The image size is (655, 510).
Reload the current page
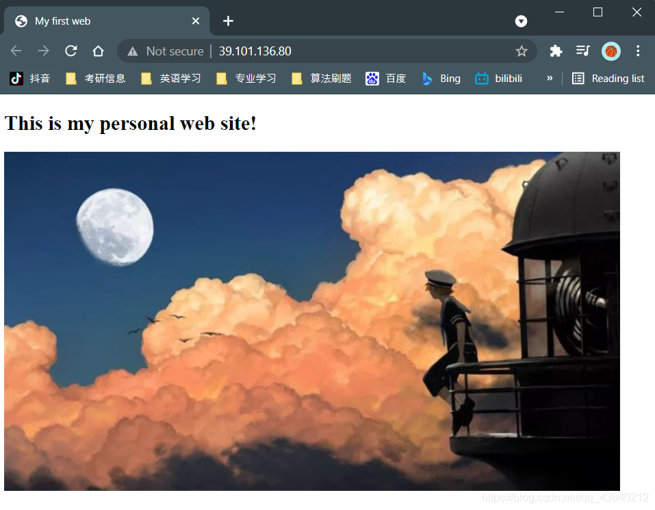coord(70,51)
